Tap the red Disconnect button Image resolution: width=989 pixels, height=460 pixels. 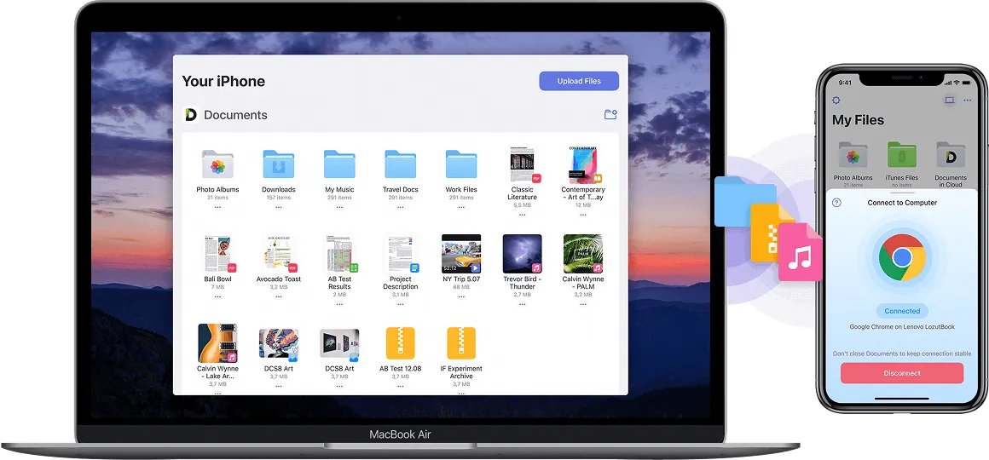coord(902,373)
